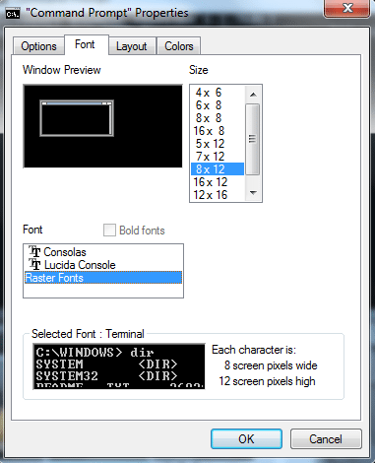Select size 16 x 8
This screenshot has width=375, height=463.
pyautogui.click(x=218, y=131)
